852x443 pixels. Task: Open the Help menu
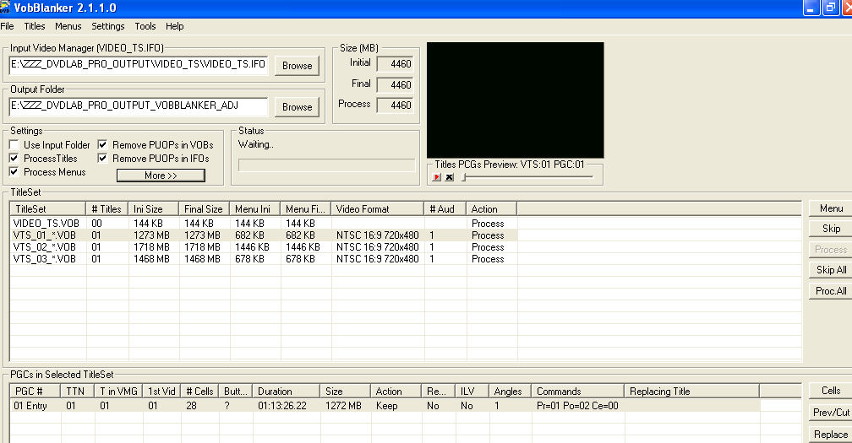[x=174, y=26]
